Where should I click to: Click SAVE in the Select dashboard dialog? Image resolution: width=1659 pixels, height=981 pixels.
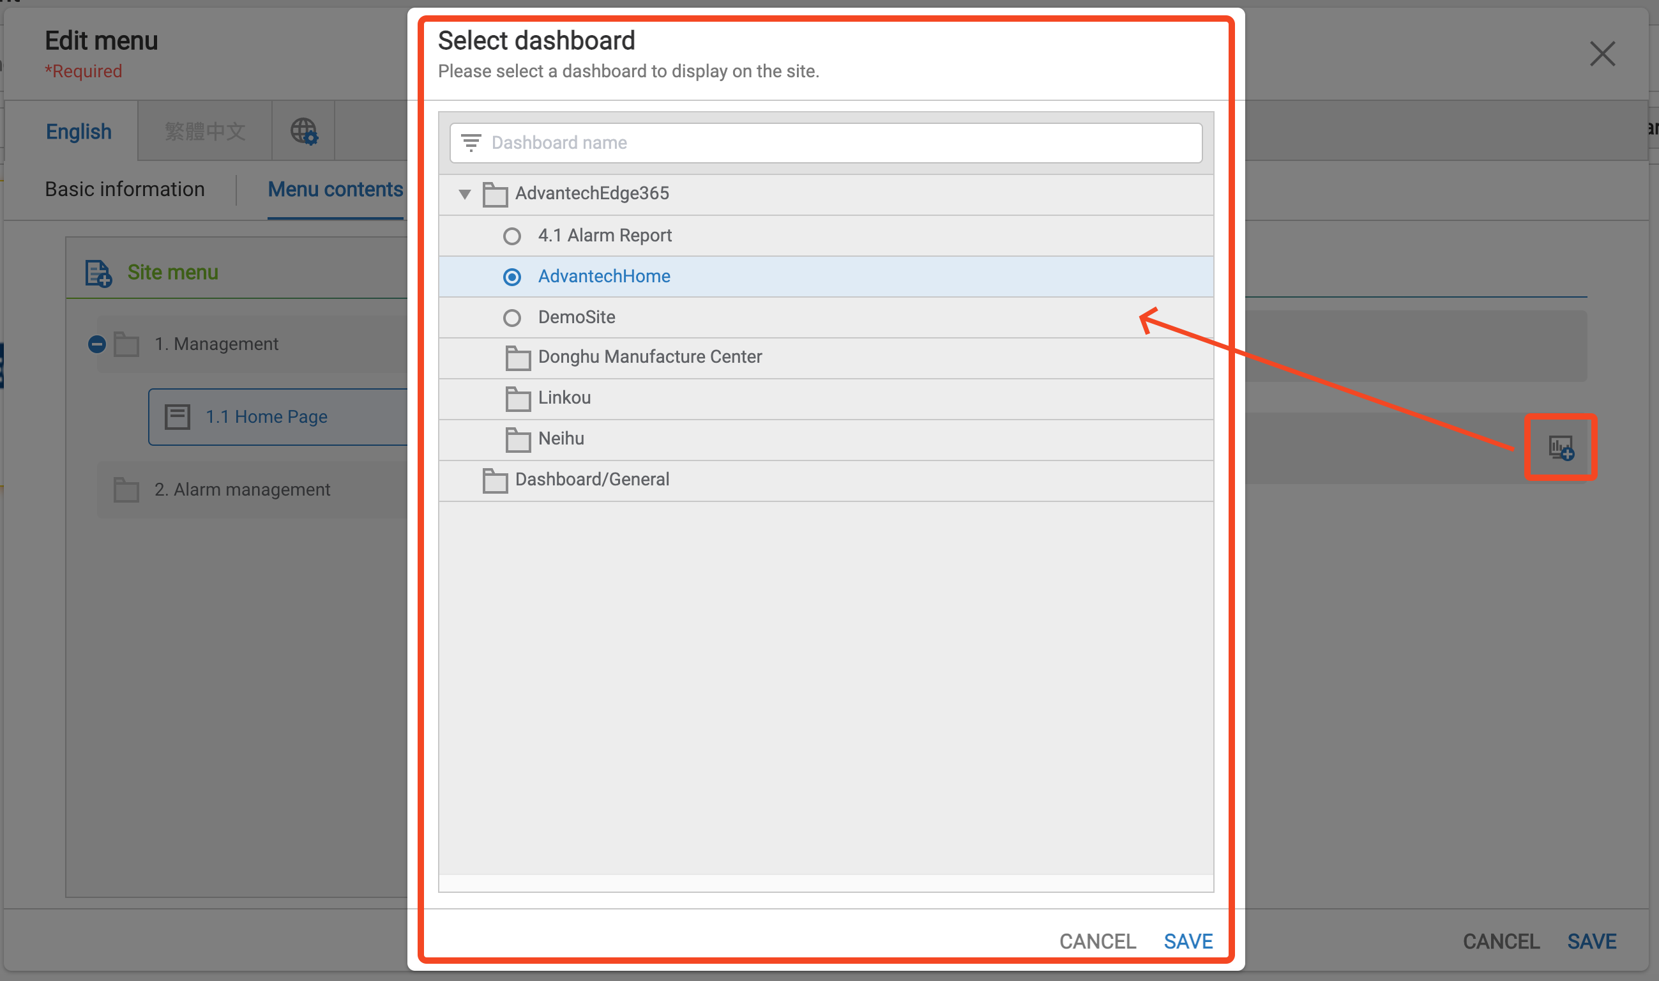point(1188,941)
